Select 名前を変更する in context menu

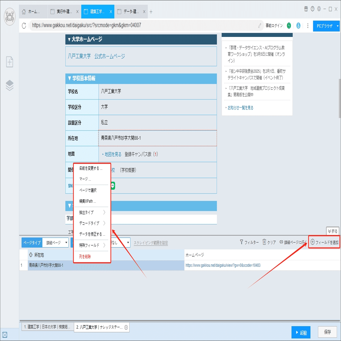click(92, 168)
